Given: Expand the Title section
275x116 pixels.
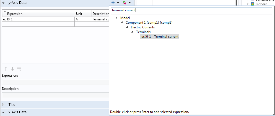Looking at the screenshot, I should pos(3,105).
